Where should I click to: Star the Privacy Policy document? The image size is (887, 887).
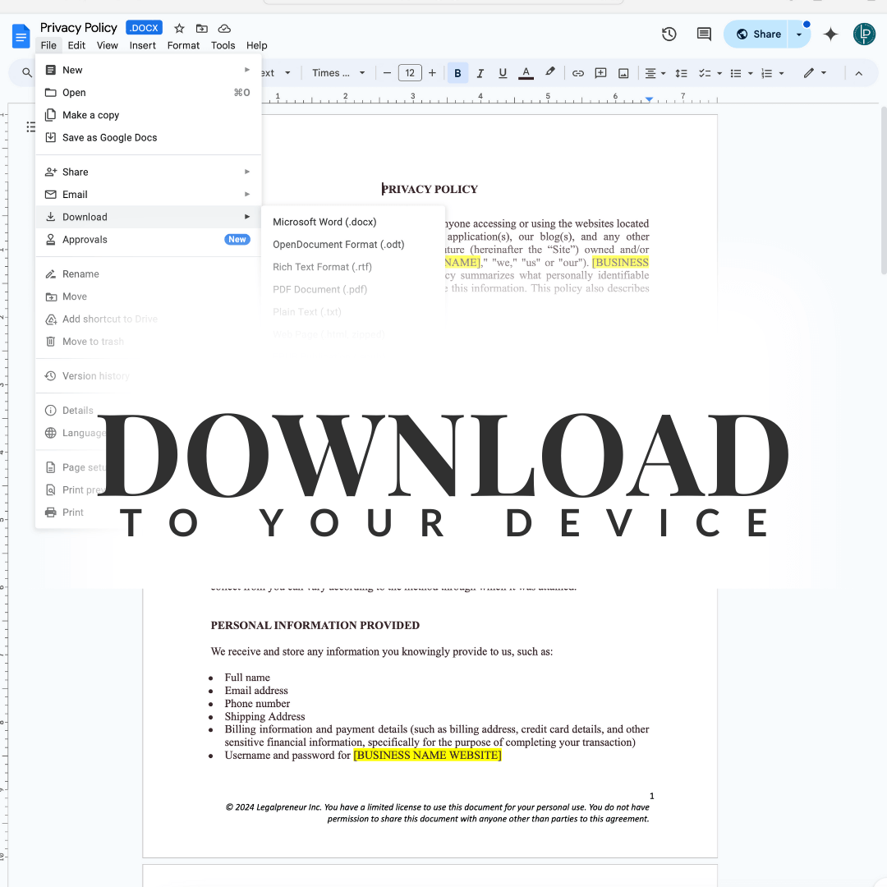tap(179, 27)
